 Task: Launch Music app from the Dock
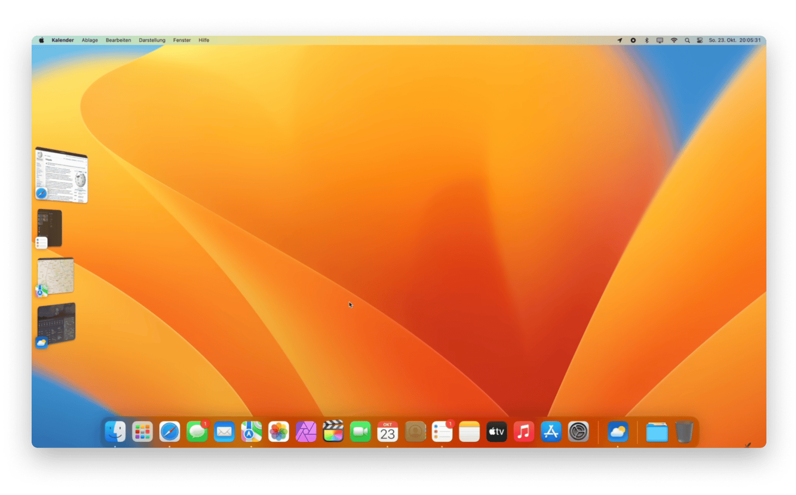[x=524, y=432]
